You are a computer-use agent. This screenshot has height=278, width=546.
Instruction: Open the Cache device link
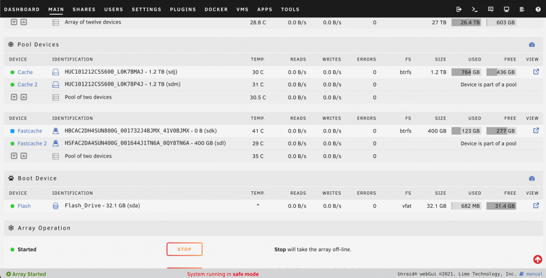click(x=25, y=72)
